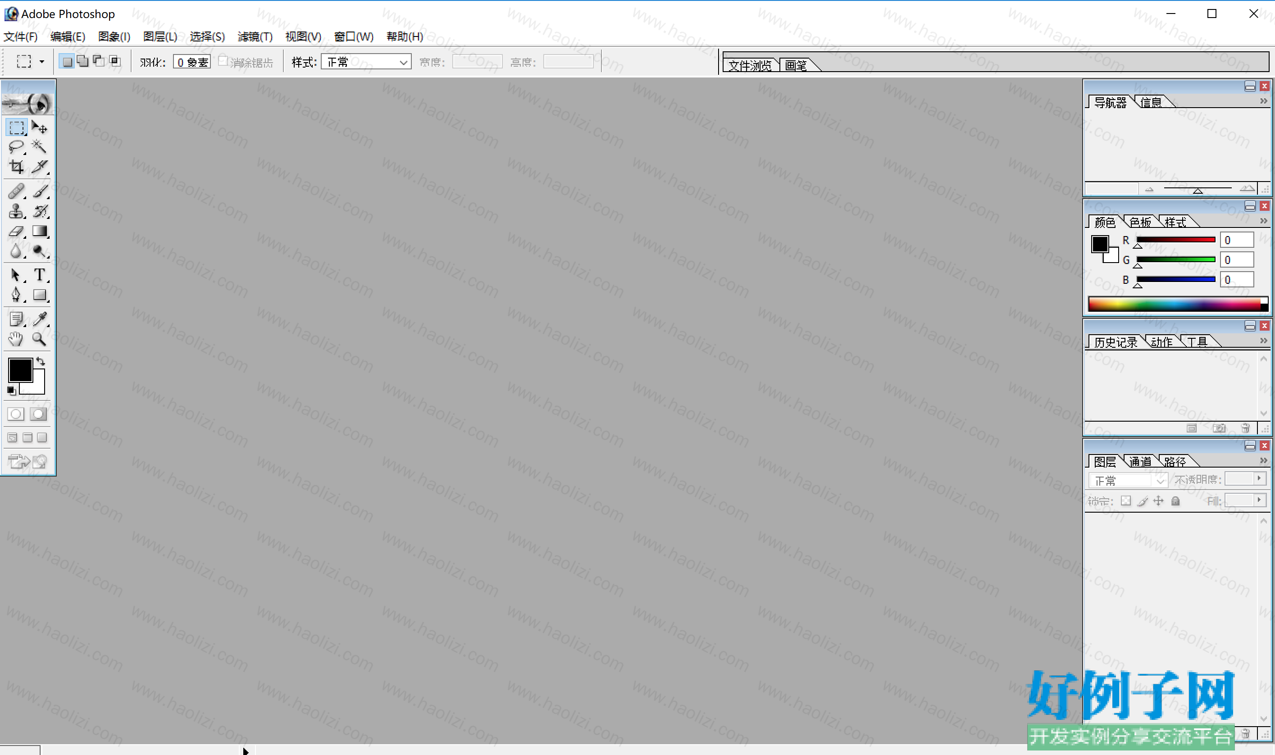Select the Rectangular Marquee tool
Image resolution: width=1275 pixels, height=755 pixels.
coord(16,127)
